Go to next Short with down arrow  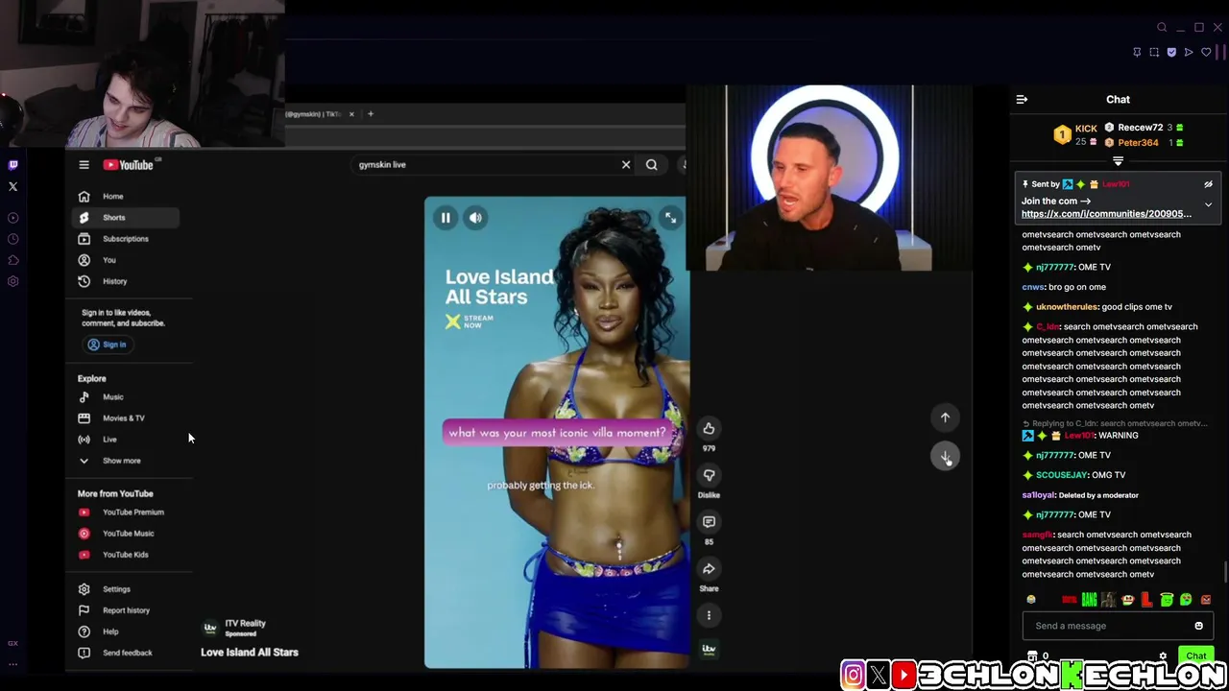click(945, 457)
